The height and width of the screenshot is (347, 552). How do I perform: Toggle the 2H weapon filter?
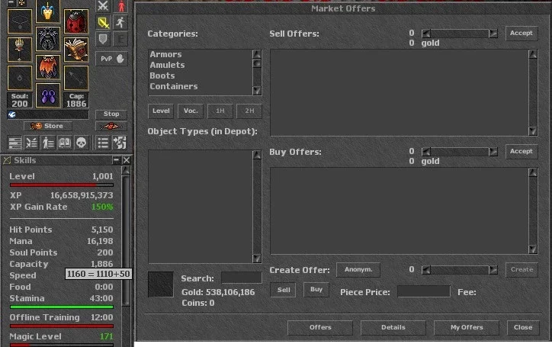point(249,111)
